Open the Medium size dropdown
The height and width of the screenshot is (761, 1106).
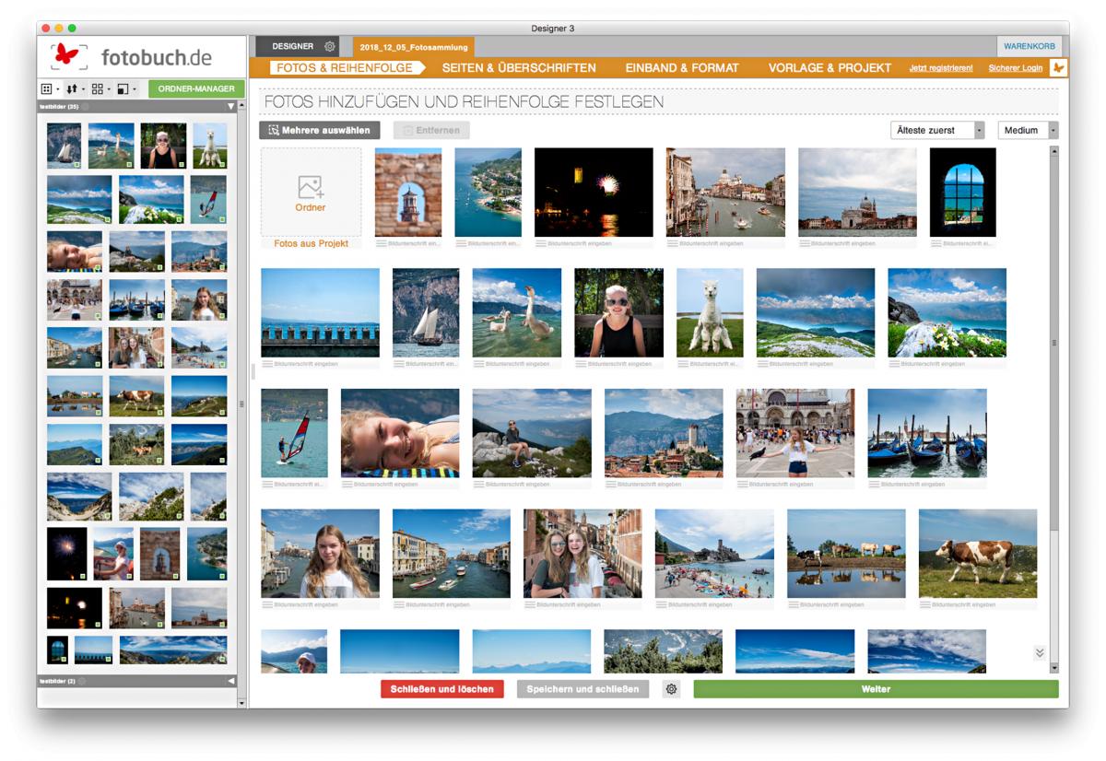tap(1028, 131)
